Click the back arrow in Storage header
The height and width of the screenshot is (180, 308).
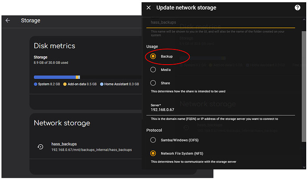click(8, 20)
